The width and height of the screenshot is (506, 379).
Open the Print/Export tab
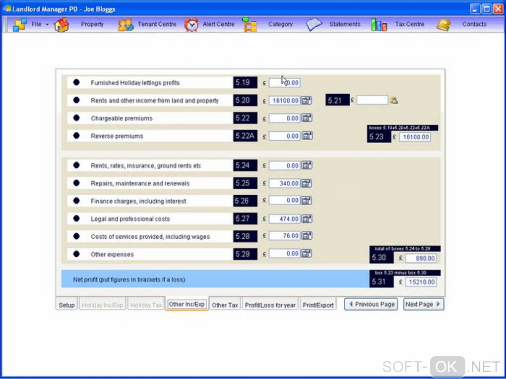click(x=318, y=305)
